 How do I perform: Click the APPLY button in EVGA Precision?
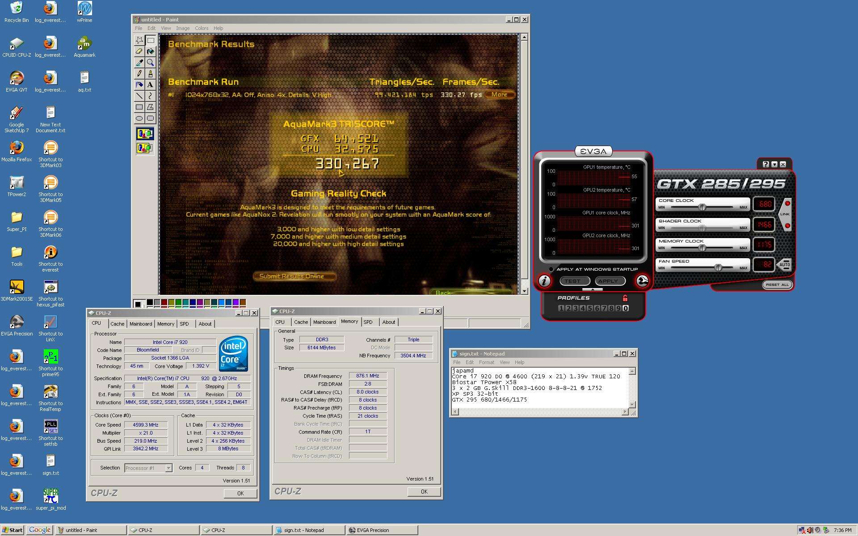click(610, 281)
